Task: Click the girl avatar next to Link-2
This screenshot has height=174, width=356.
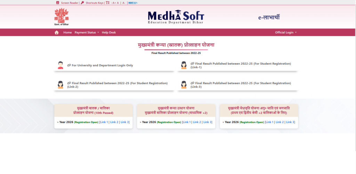Action: 60,85
